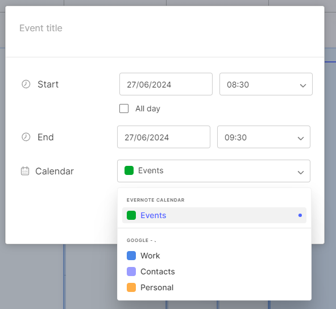
Task: Click the Calendar field chevron arrow
Action: tap(301, 172)
